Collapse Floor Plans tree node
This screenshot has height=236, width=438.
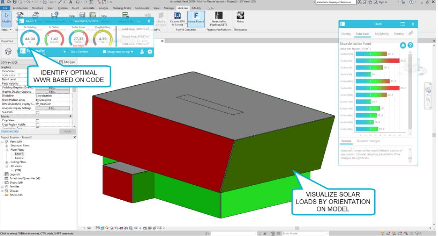(6, 150)
